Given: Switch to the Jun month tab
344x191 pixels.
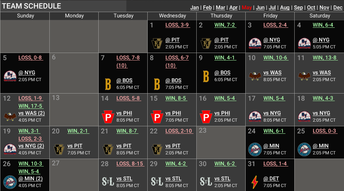Looking at the screenshot, I should click(260, 7).
